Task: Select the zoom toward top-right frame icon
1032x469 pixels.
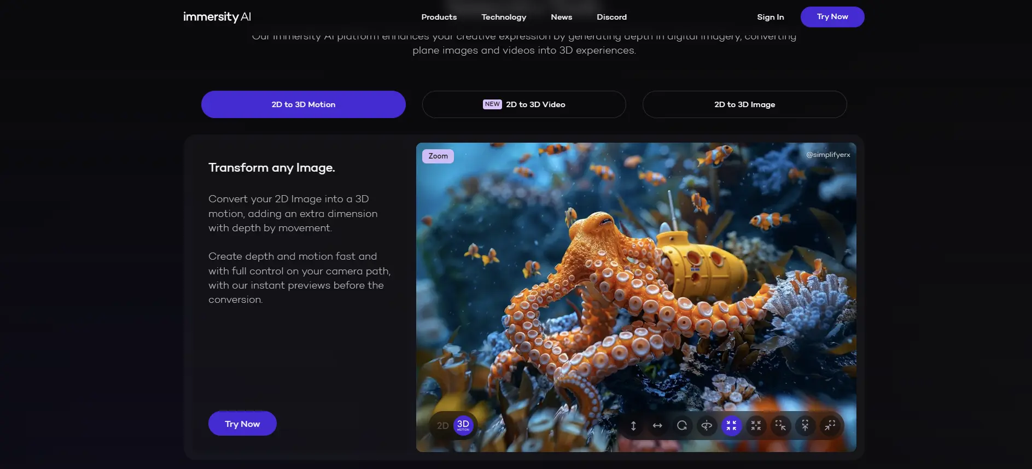Action: pyautogui.click(x=830, y=426)
